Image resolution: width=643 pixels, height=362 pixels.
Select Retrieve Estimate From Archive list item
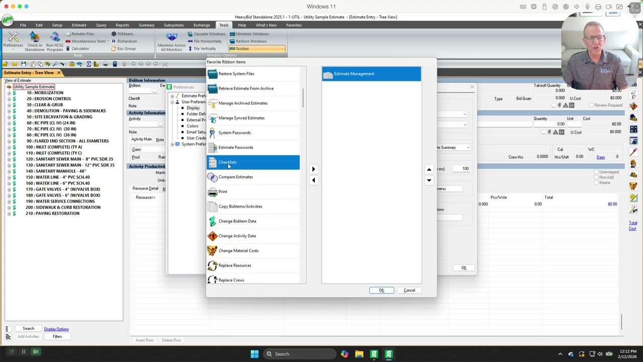click(x=253, y=88)
